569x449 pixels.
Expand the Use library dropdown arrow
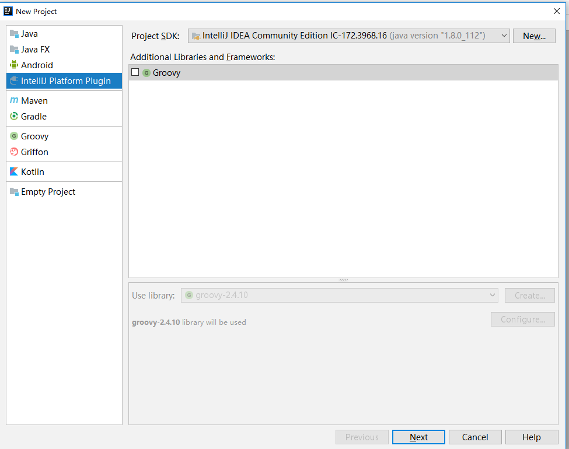coord(492,295)
